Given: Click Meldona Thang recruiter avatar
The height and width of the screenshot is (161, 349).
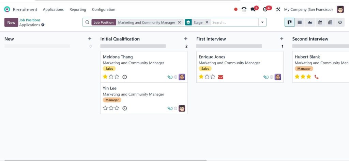Looking at the screenshot, I should click(x=182, y=77).
